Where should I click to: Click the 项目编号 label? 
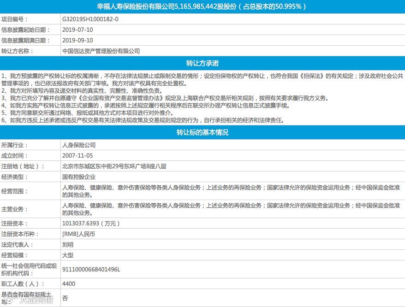[14, 19]
